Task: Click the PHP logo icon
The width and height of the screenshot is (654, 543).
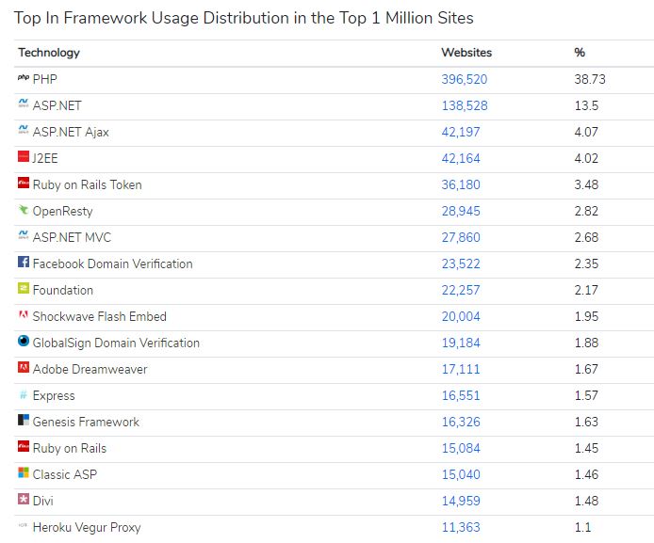Action: (x=24, y=79)
